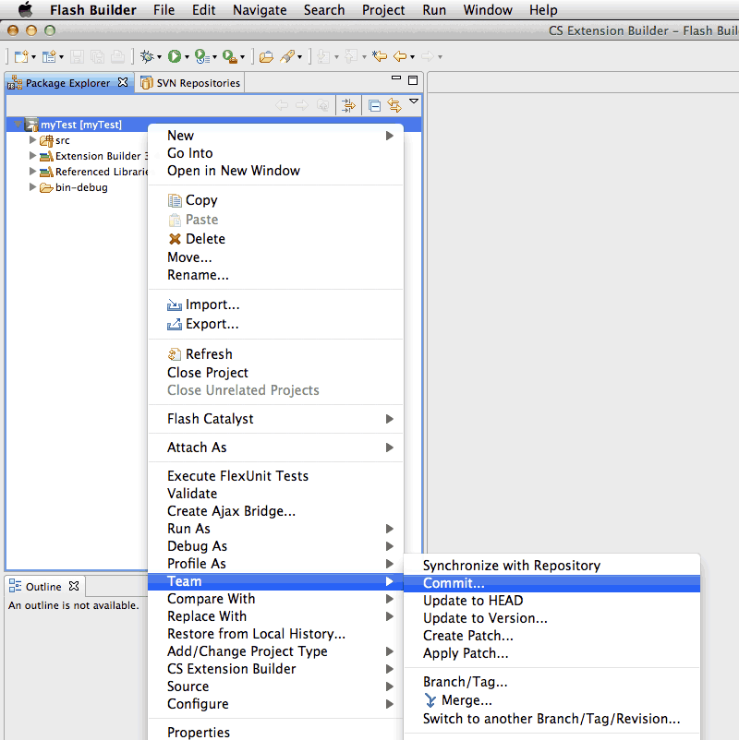Open the Window menu
Screen dimensions: 739x740
488,10
